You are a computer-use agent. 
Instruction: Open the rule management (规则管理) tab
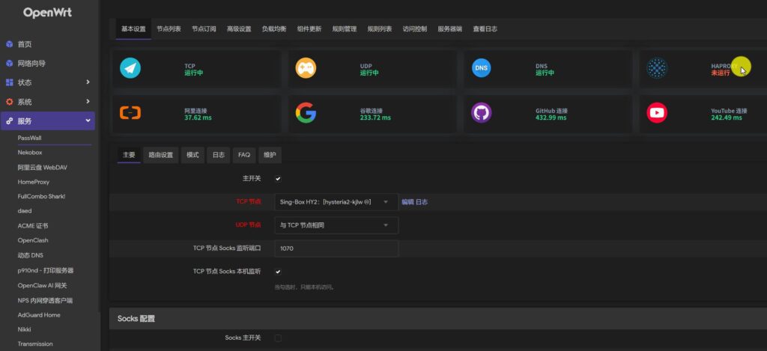[x=345, y=29]
